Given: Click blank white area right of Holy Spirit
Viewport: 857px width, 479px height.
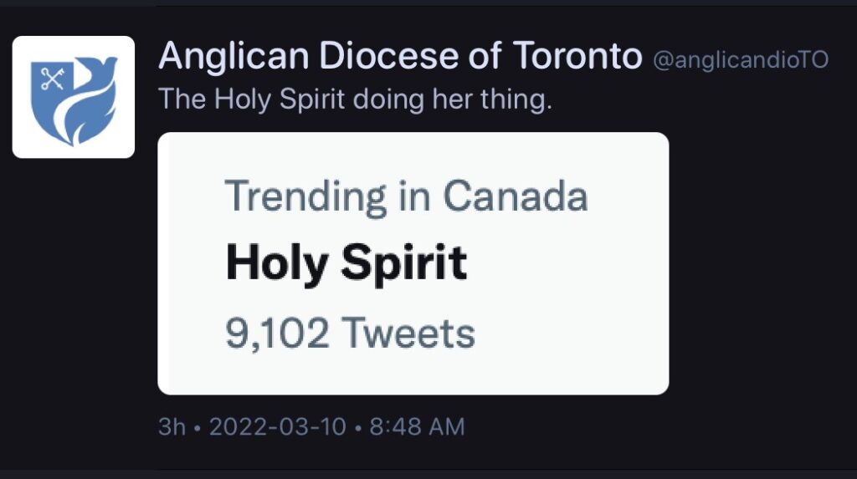Looking at the screenshot, I should 568,264.
